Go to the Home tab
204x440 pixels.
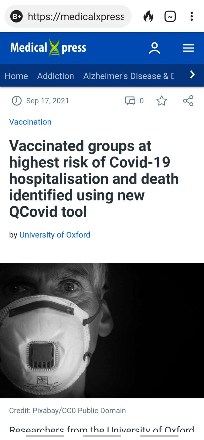coord(16,76)
